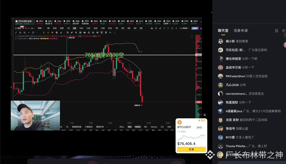
Task: Click the diamond-shaped icon in drawing toolbar
Action: pos(97,33)
